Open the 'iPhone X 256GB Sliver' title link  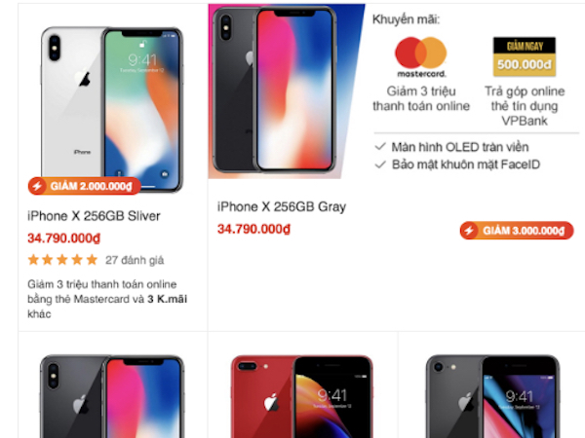coord(94,216)
